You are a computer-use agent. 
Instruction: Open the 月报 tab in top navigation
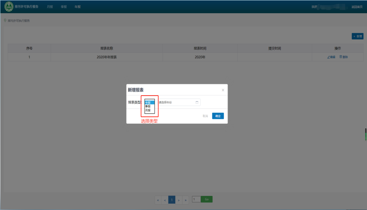(x=50, y=7)
